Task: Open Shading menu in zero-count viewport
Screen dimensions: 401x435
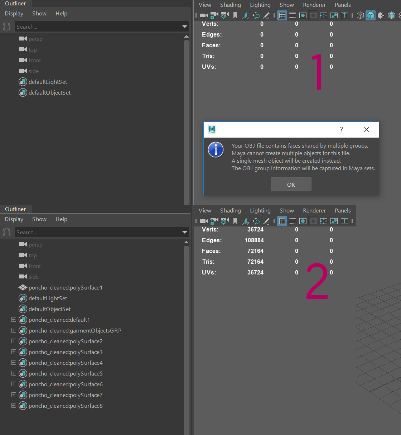Action: point(231,5)
